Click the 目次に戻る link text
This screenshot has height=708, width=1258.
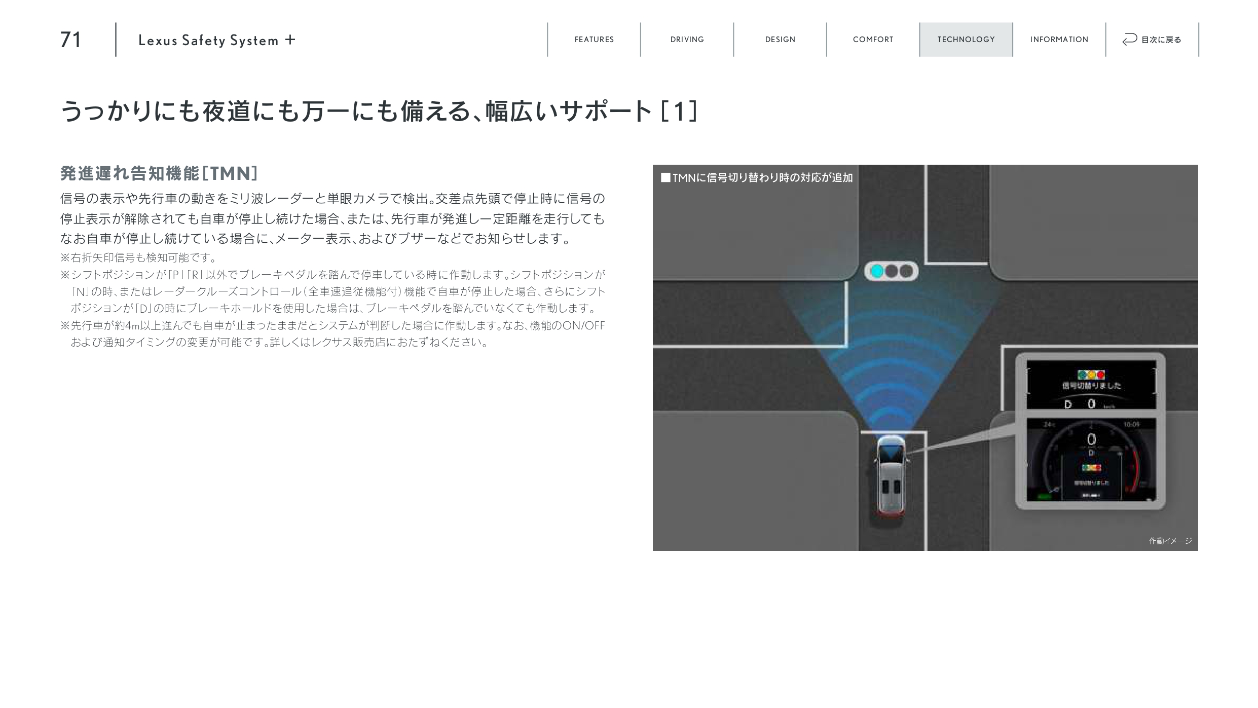1161,40
